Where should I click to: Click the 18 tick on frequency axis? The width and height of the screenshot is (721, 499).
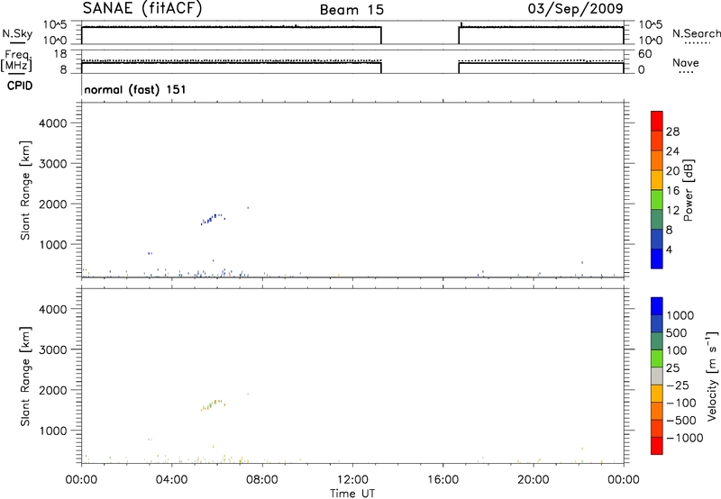(x=60, y=54)
